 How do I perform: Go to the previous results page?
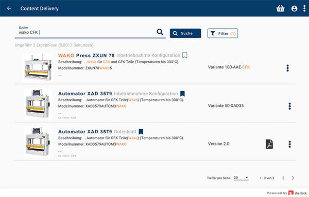click(283, 178)
